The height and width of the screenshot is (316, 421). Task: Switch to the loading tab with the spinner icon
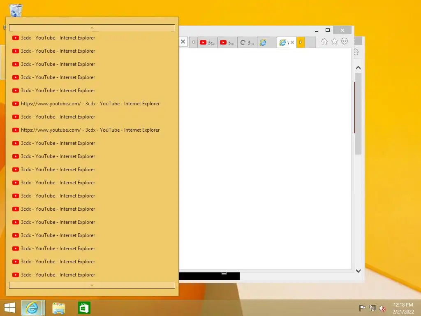(x=247, y=42)
